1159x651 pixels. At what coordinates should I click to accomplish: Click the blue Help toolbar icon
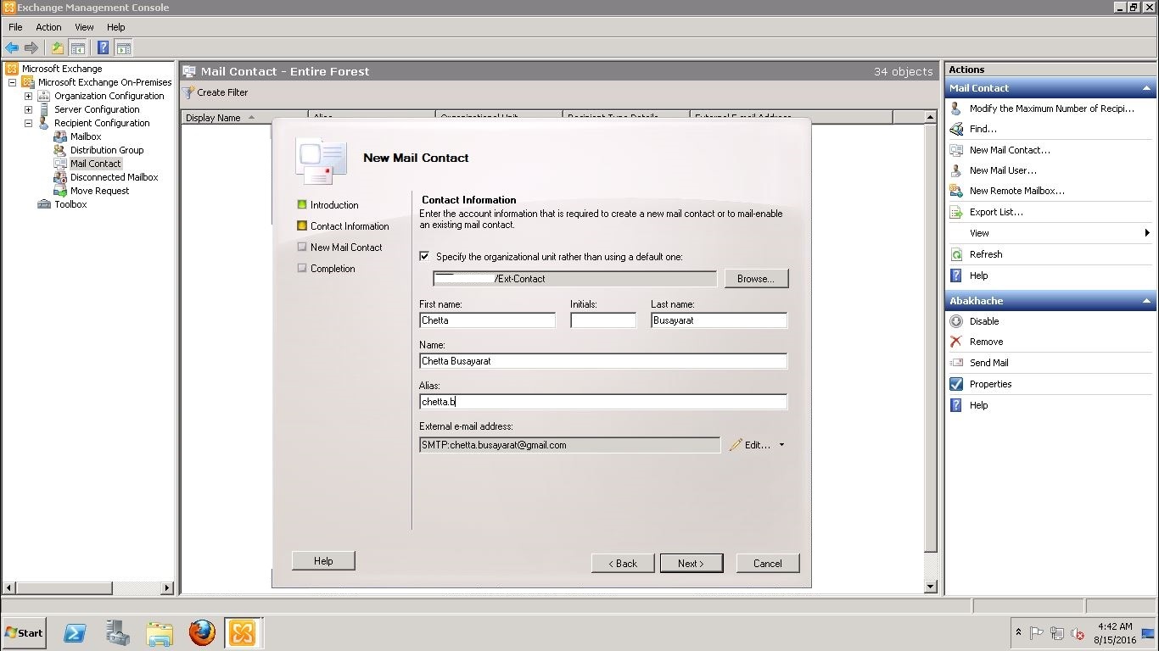103,48
